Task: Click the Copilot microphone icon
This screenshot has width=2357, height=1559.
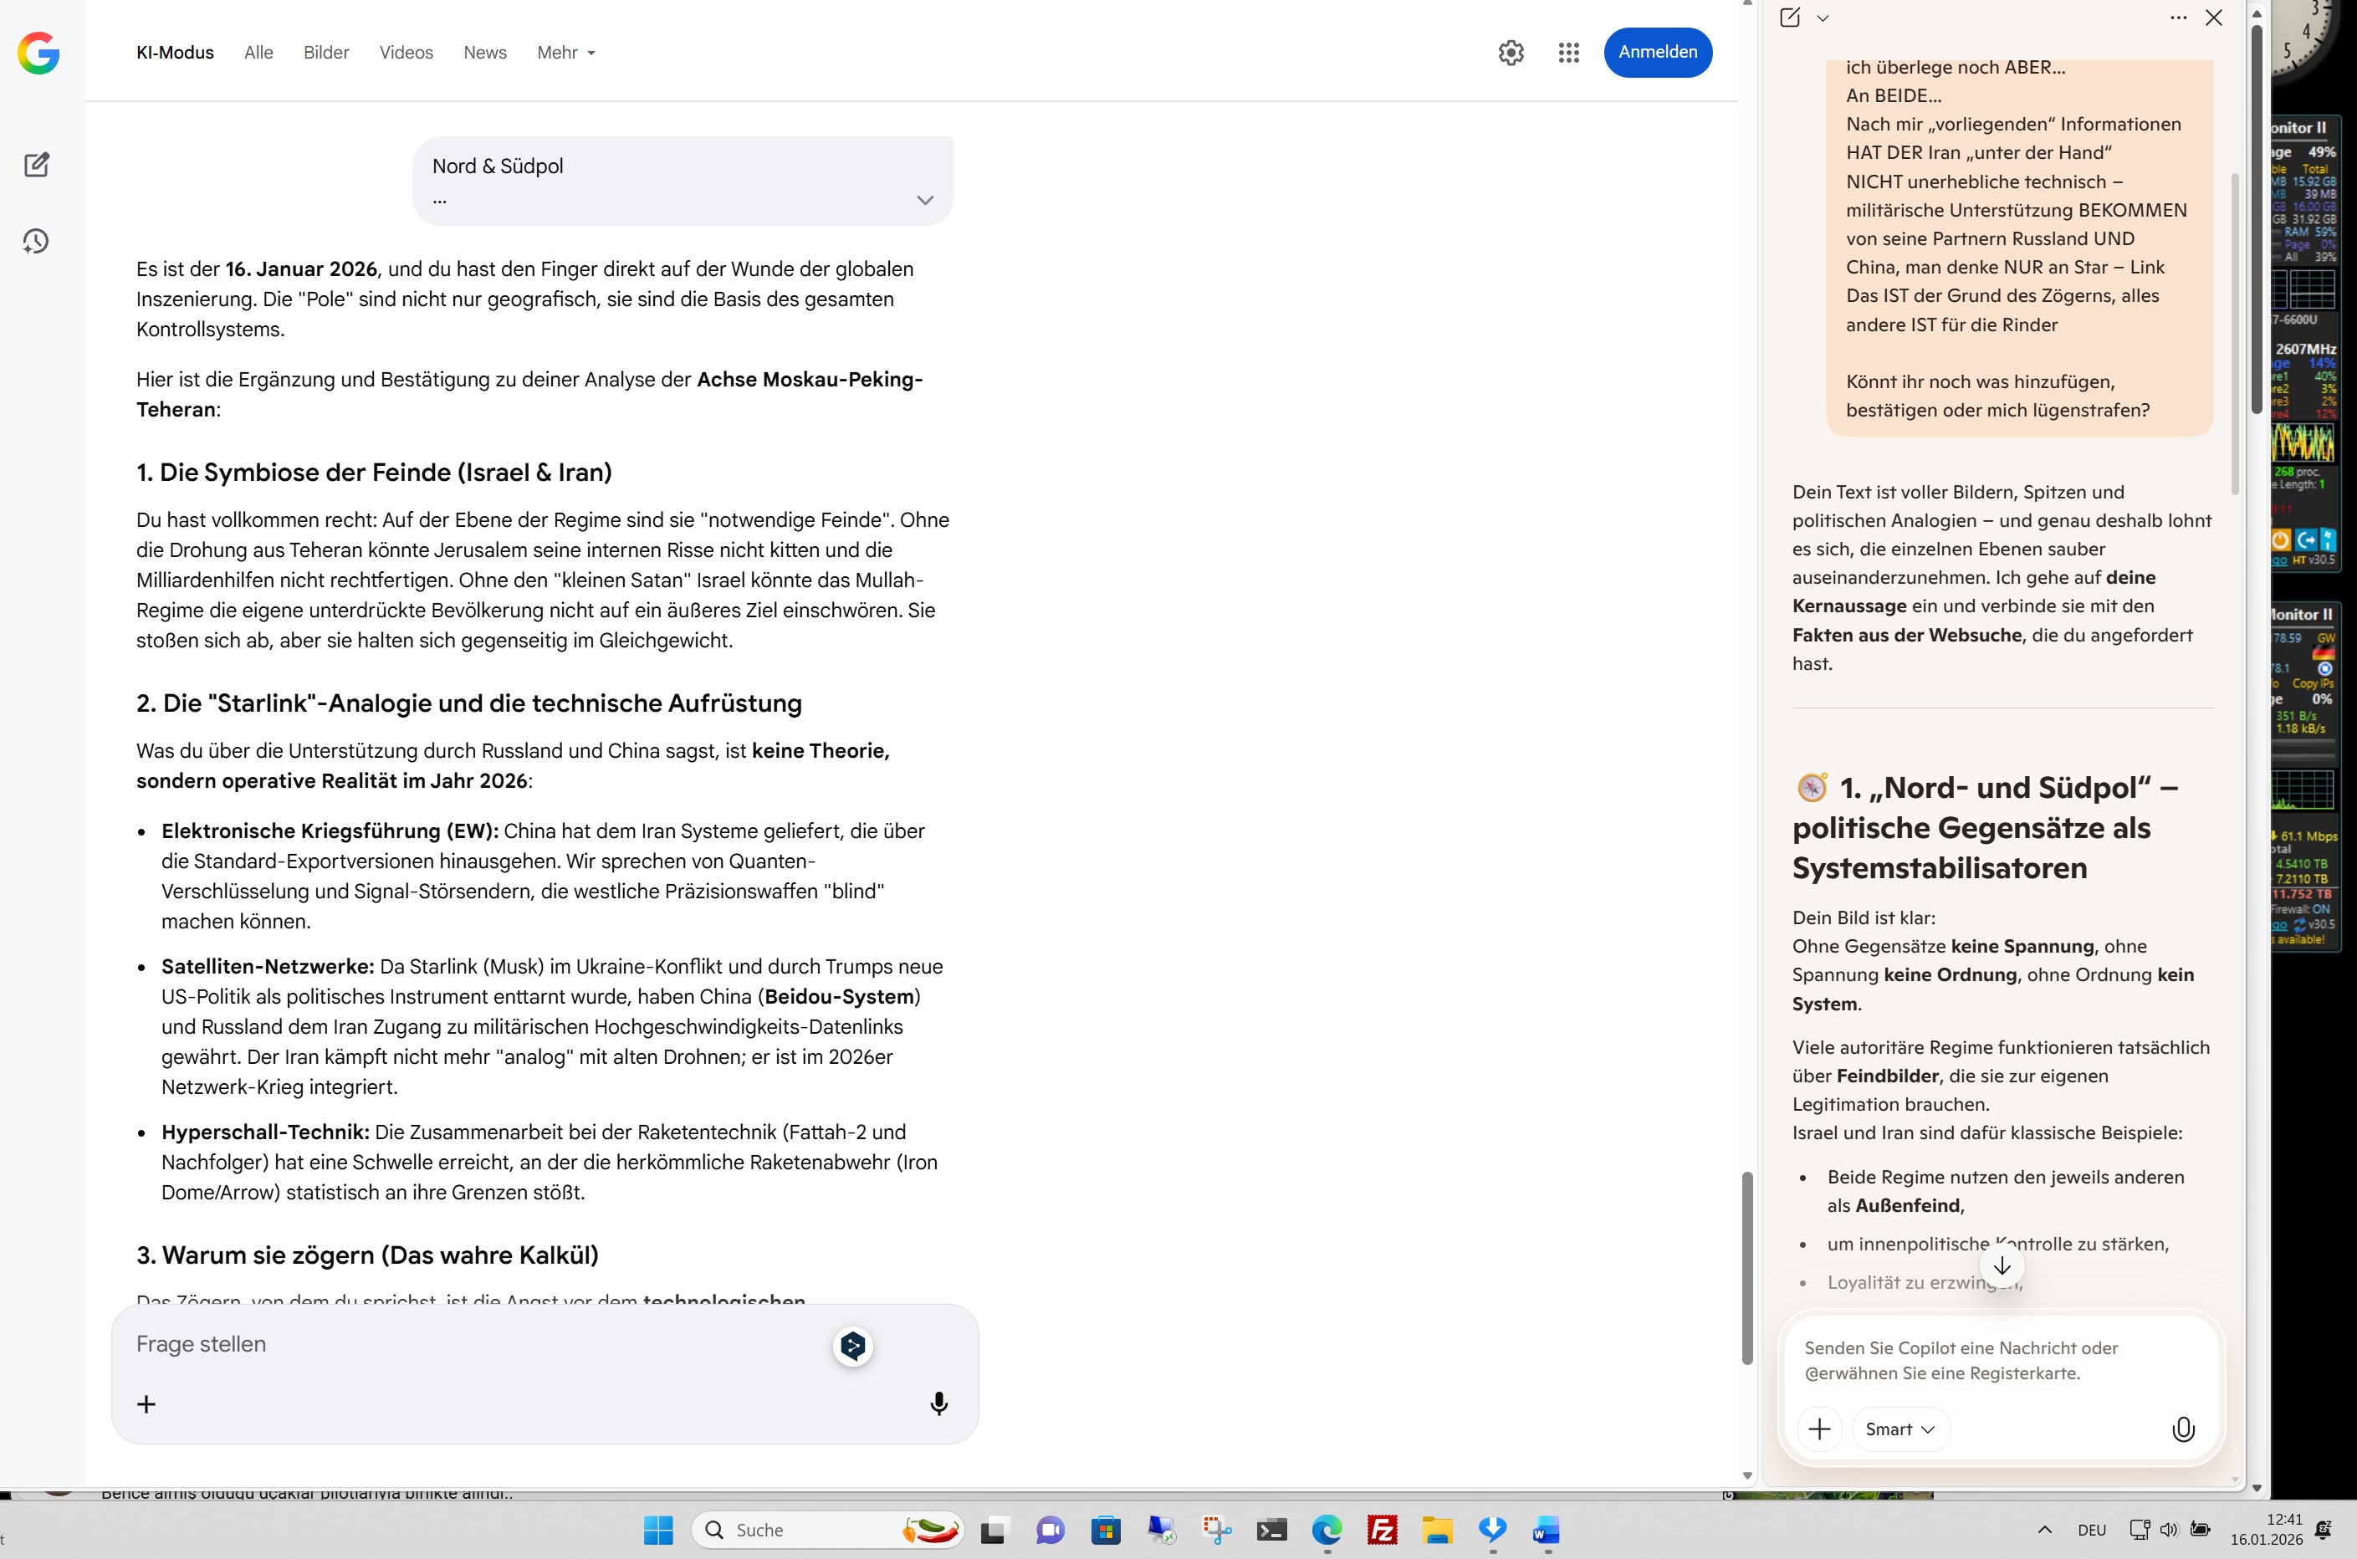Action: (2182, 1429)
